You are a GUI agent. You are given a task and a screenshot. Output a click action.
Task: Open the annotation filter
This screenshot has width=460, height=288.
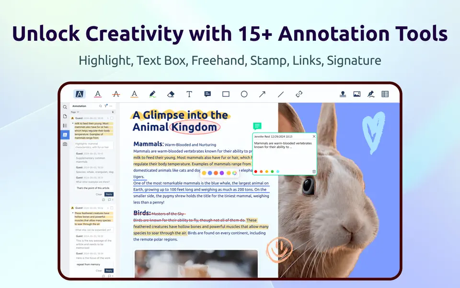[x=105, y=106]
